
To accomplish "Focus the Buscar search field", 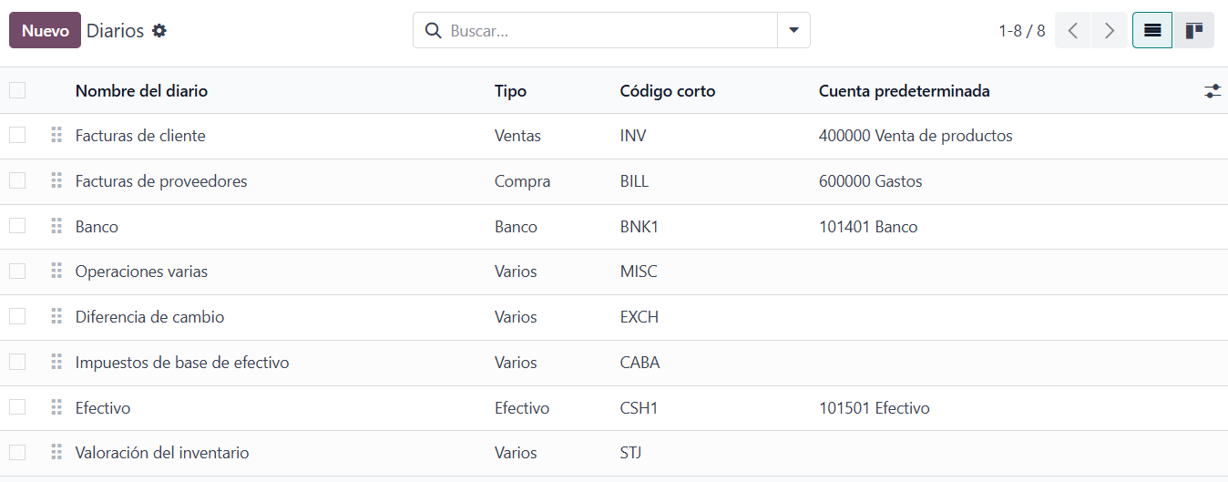I will tap(609, 30).
